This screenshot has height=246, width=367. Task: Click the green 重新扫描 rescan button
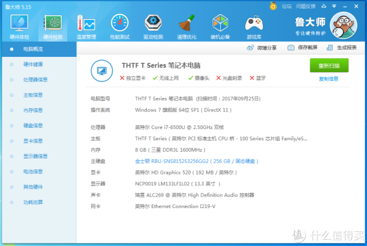tap(329, 65)
